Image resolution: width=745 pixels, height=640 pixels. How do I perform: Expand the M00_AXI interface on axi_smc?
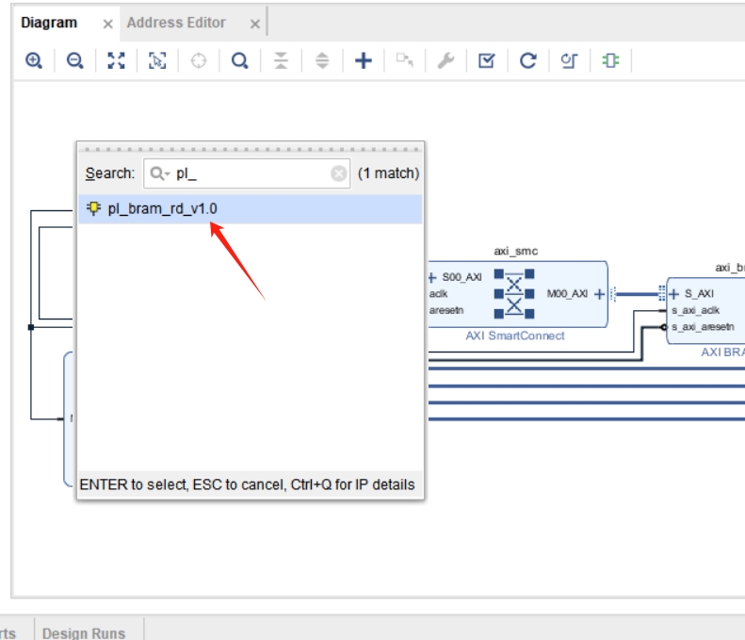(600, 294)
